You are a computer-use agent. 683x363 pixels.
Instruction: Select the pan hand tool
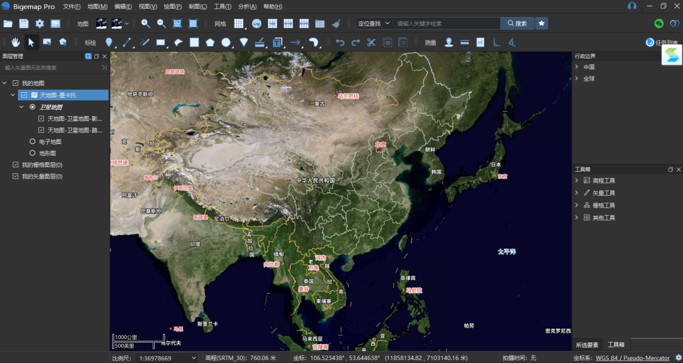pyautogui.click(x=16, y=42)
